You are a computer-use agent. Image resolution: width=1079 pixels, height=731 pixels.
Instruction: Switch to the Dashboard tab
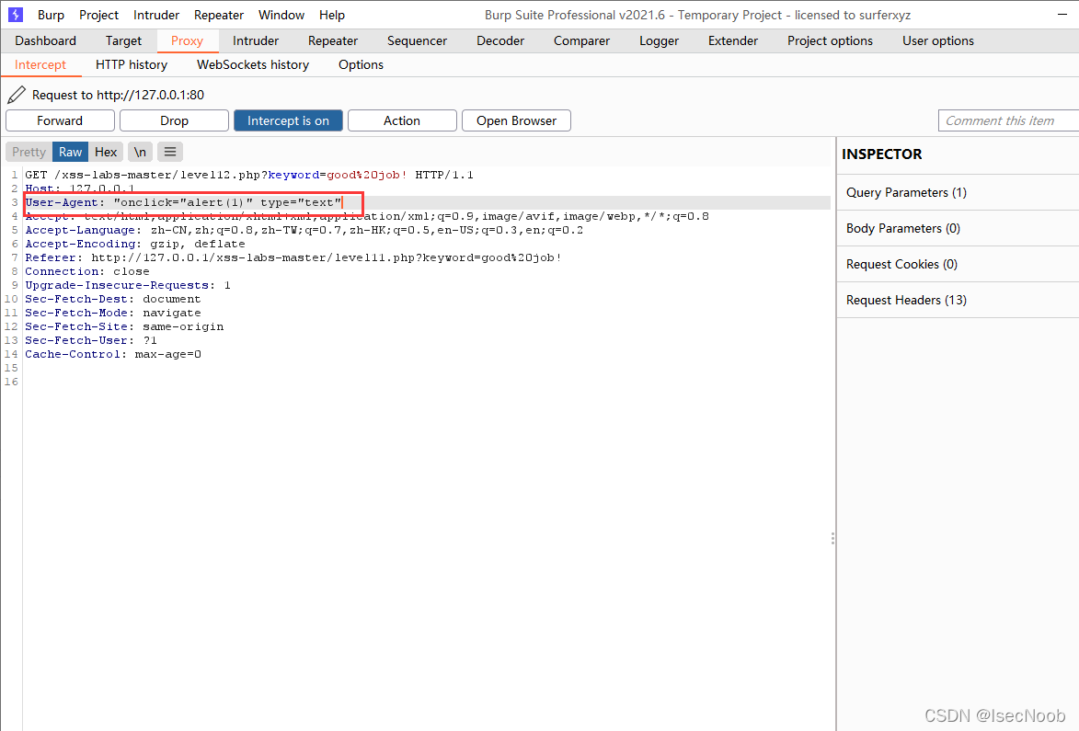pyautogui.click(x=45, y=40)
